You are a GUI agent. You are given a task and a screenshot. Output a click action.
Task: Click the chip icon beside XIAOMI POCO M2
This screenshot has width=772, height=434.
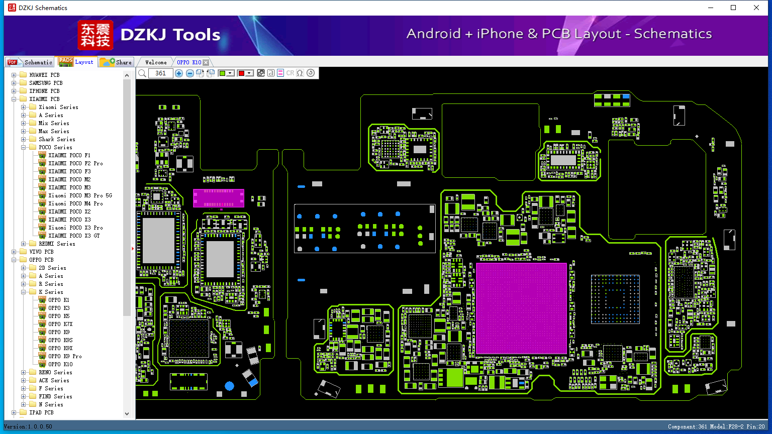tap(42, 179)
